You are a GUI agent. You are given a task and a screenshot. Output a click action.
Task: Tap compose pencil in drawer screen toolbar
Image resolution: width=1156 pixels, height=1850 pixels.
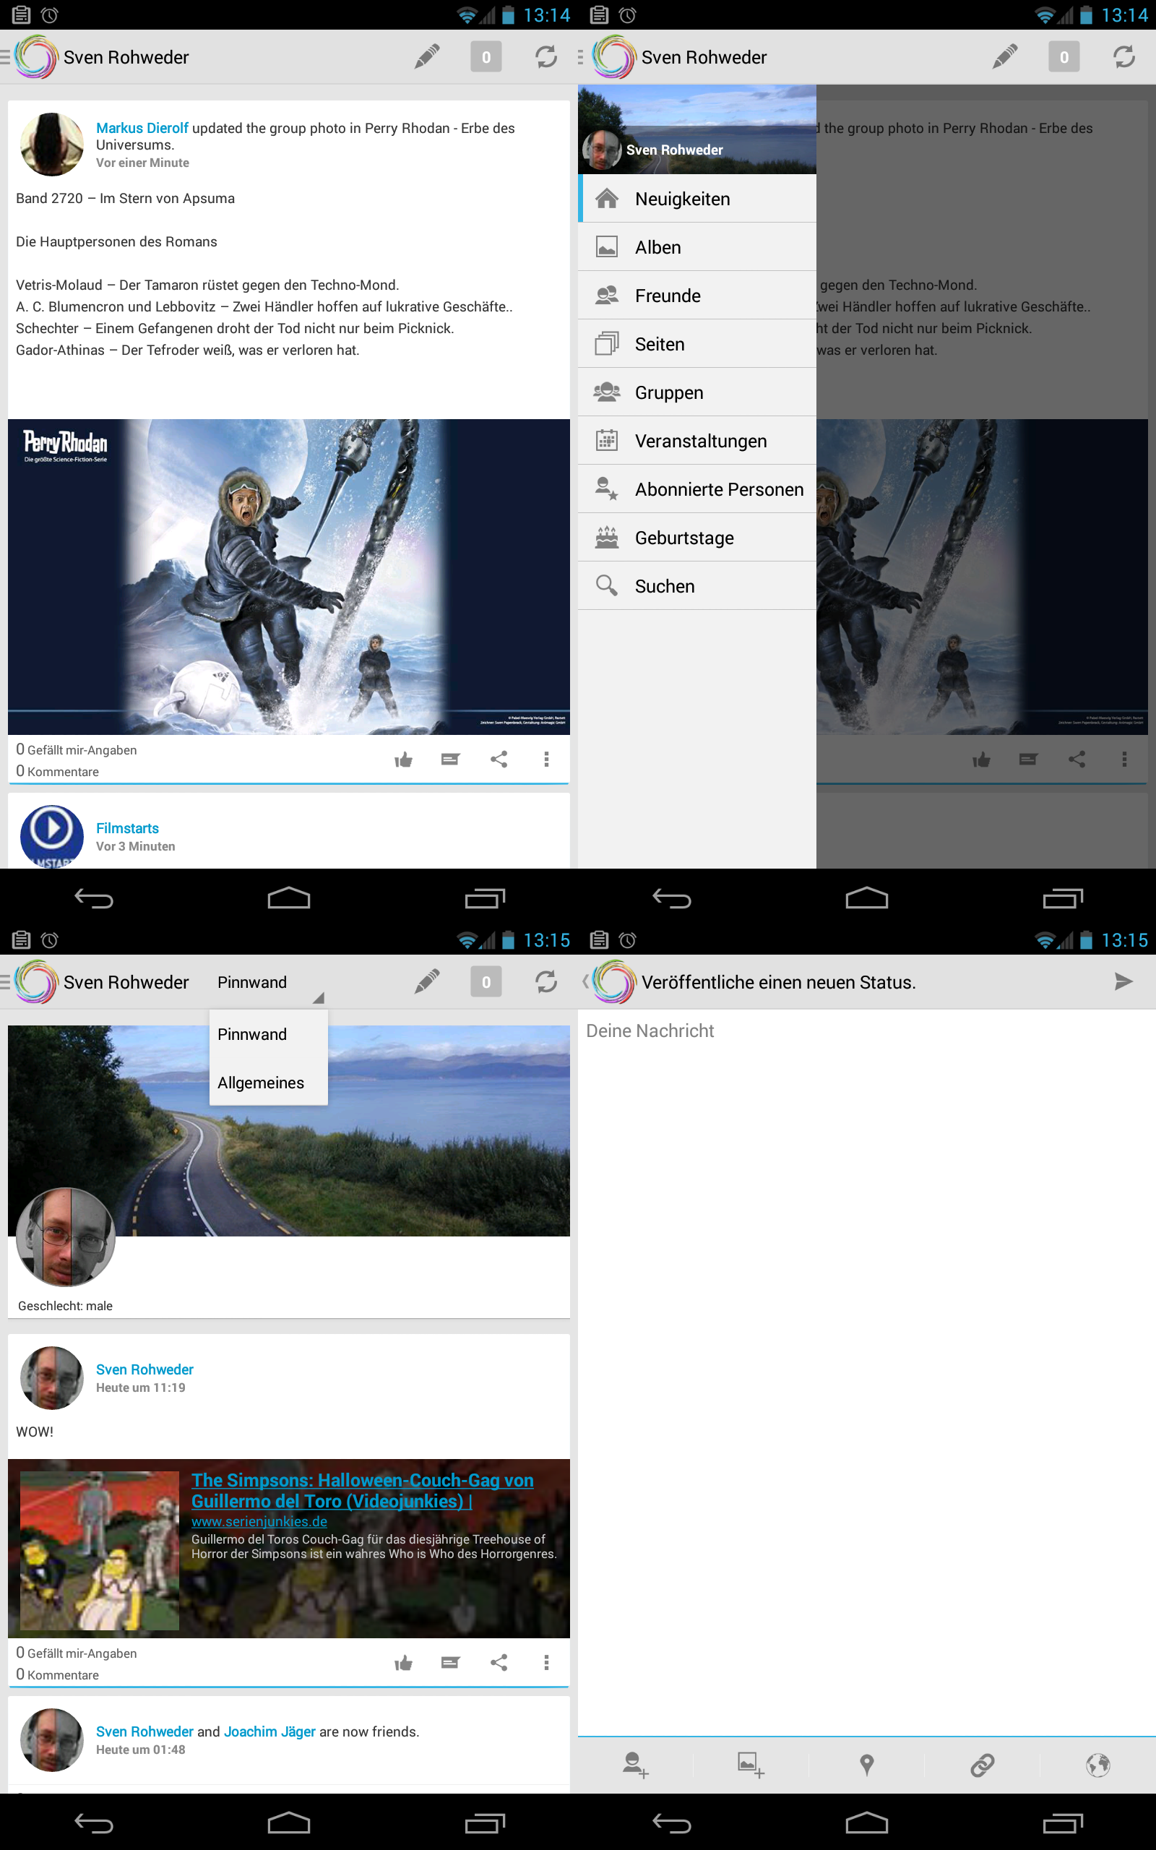pyautogui.click(x=1004, y=56)
